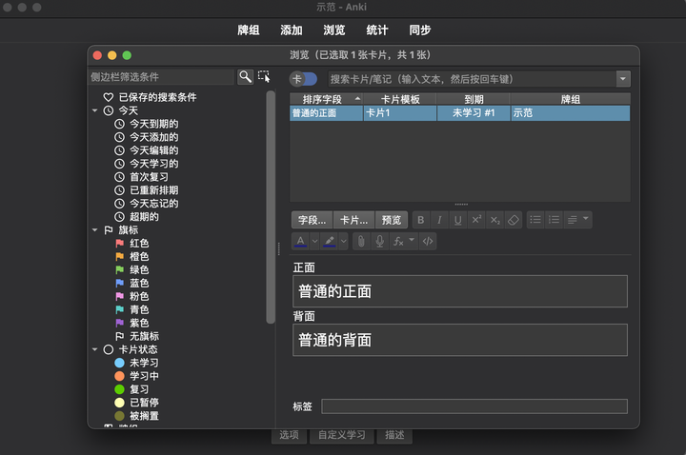This screenshot has height=455, width=686.
Task: Filter by 今天学习的
Action: (x=146, y=164)
